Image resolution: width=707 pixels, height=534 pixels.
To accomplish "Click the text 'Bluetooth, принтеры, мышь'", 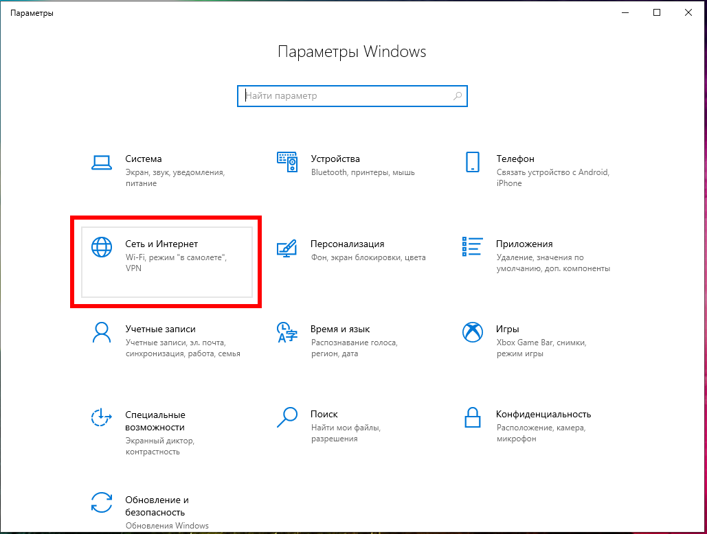I will [x=363, y=172].
